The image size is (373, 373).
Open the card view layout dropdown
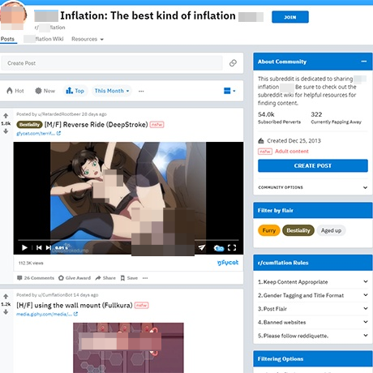229,91
